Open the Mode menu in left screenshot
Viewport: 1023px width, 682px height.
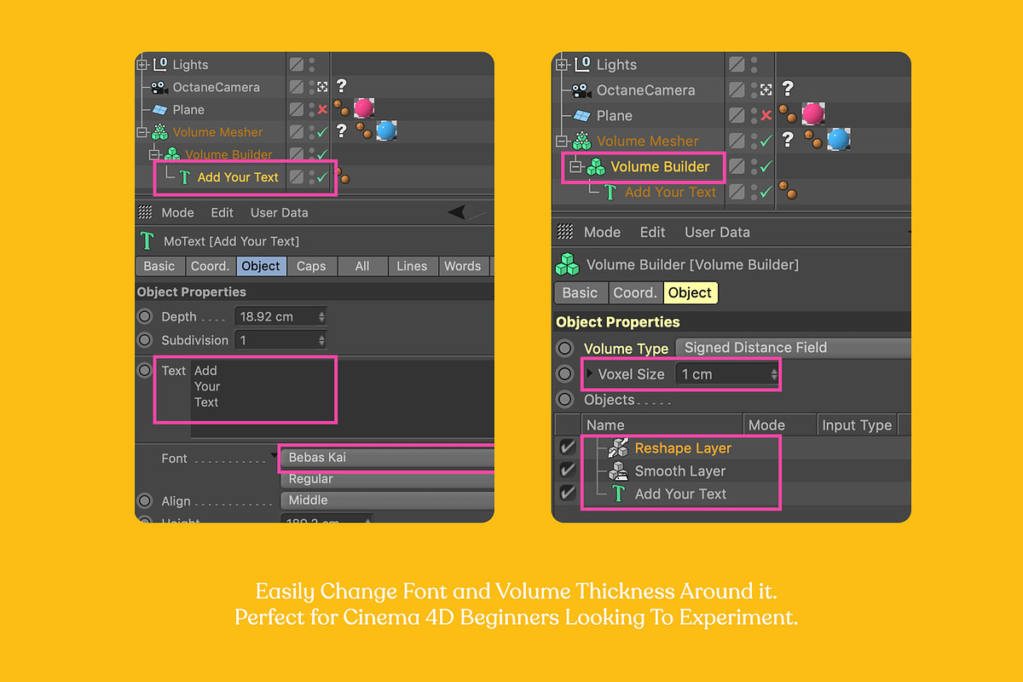(x=177, y=212)
